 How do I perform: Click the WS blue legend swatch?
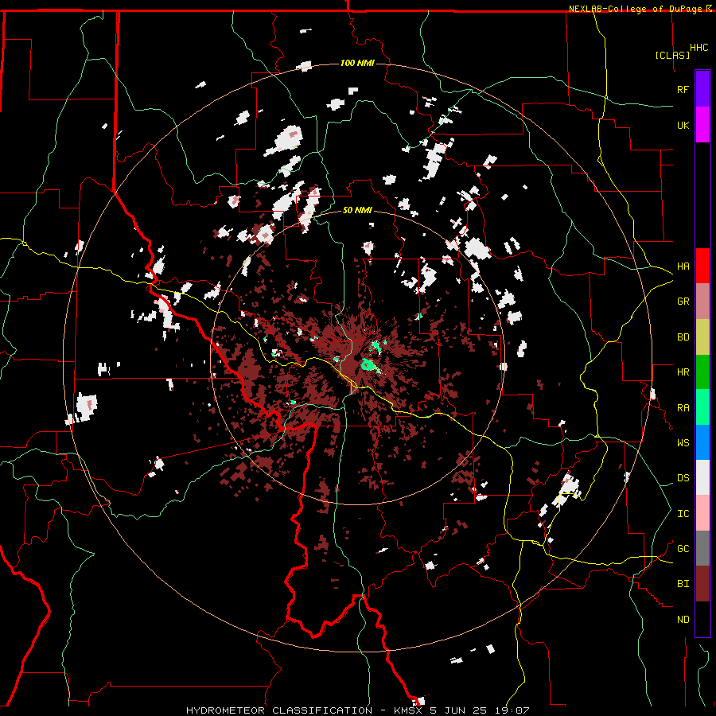pyautogui.click(x=702, y=442)
